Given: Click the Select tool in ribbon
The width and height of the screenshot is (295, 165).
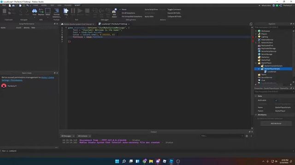Looking at the screenshot, I should coord(48,12).
